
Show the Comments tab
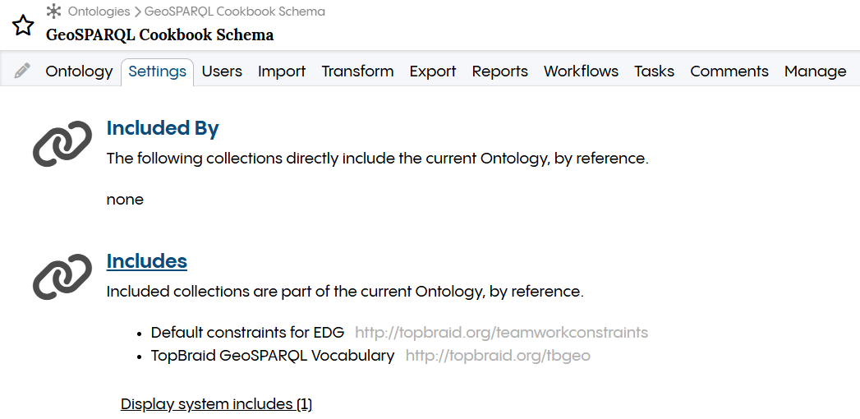point(729,71)
